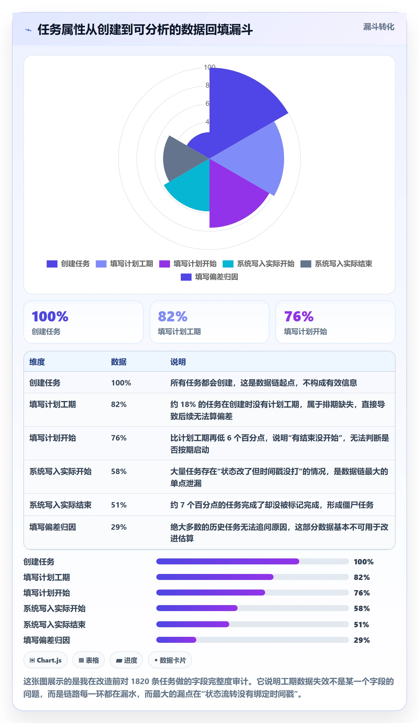Image resolution: width=419 pixels, height=723 pixels.
Task: Click the 58% cell in the table
Action: pyautogui.click(x=119, y=472)
